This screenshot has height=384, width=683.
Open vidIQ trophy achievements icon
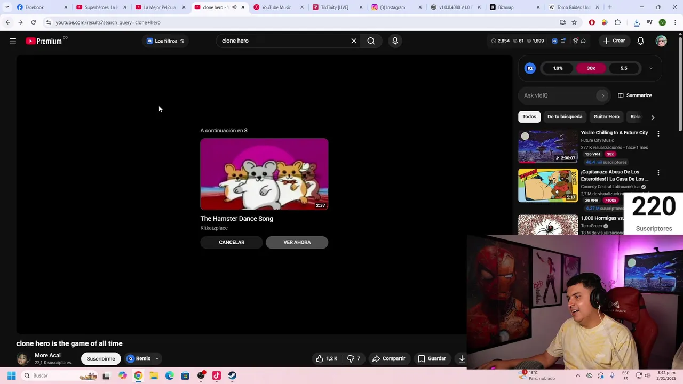pos(575,41)
